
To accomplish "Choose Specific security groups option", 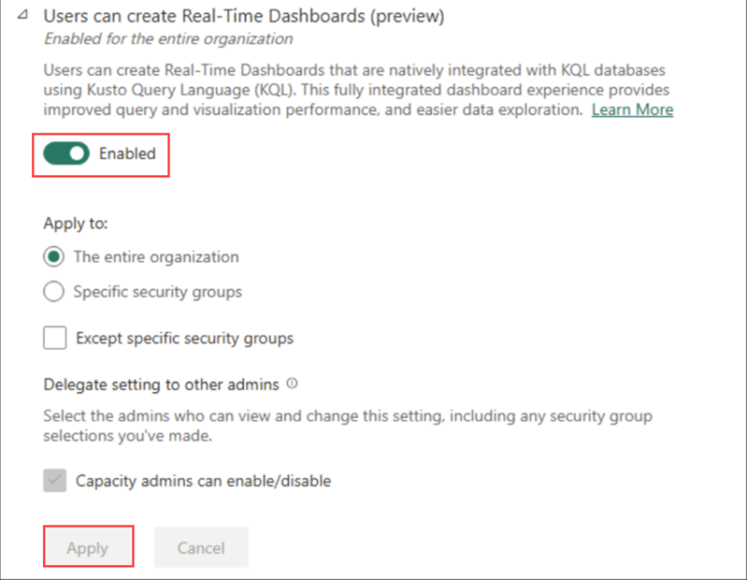I will (54, 291).
